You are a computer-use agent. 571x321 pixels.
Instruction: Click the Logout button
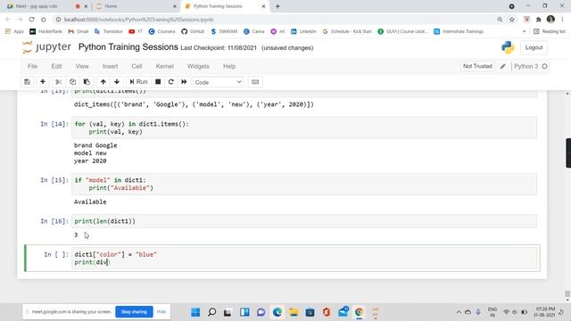click(534, 47)
